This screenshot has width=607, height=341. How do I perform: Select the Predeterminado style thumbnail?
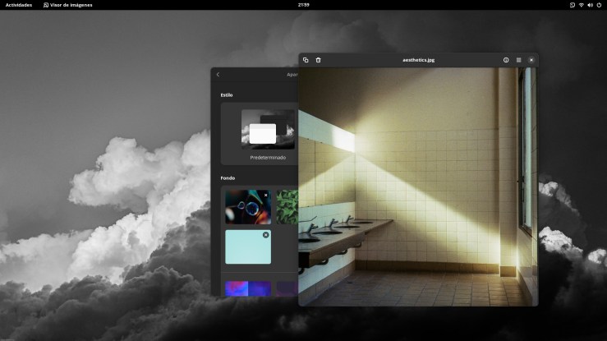coord(268,130)
